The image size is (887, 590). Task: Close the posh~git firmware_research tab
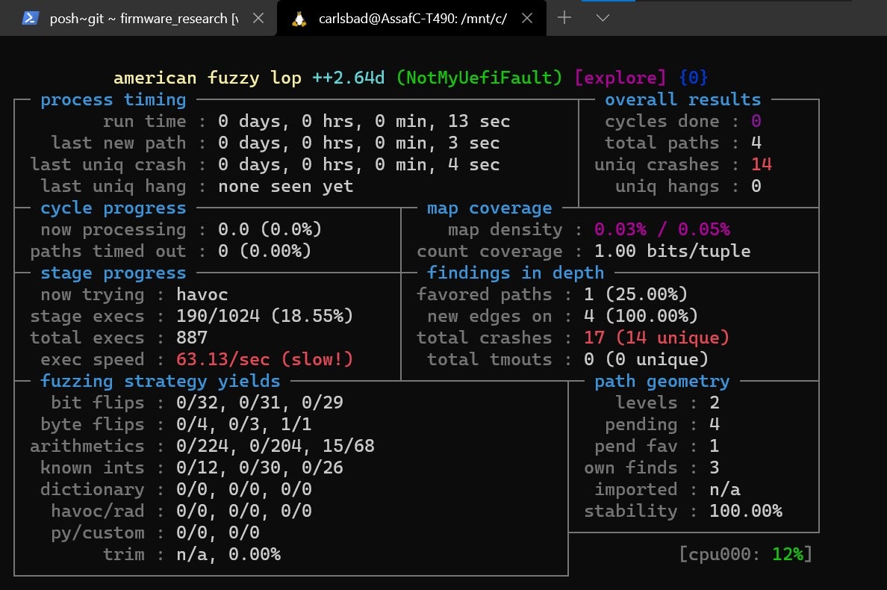pyautogui.click(x=258, y=19)
